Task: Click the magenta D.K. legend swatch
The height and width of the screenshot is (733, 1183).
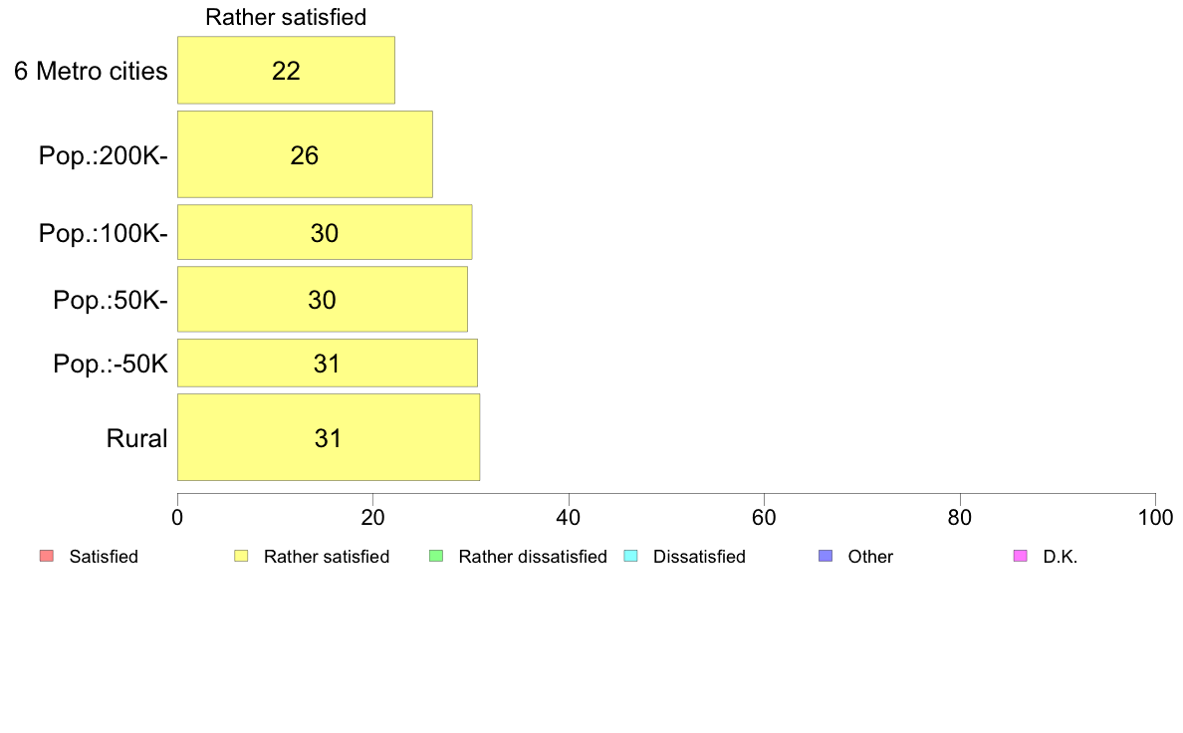Action: [x=1020, y=557]
